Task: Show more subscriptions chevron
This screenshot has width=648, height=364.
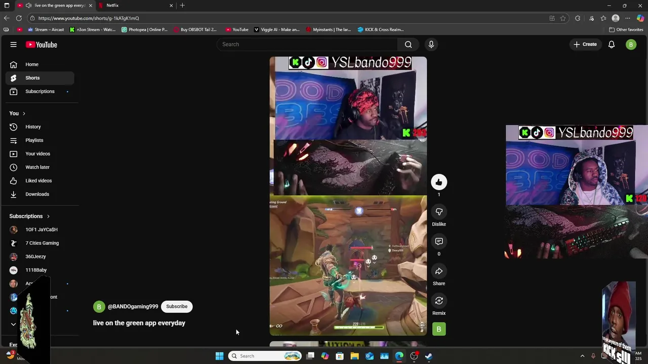Action: 14,324
